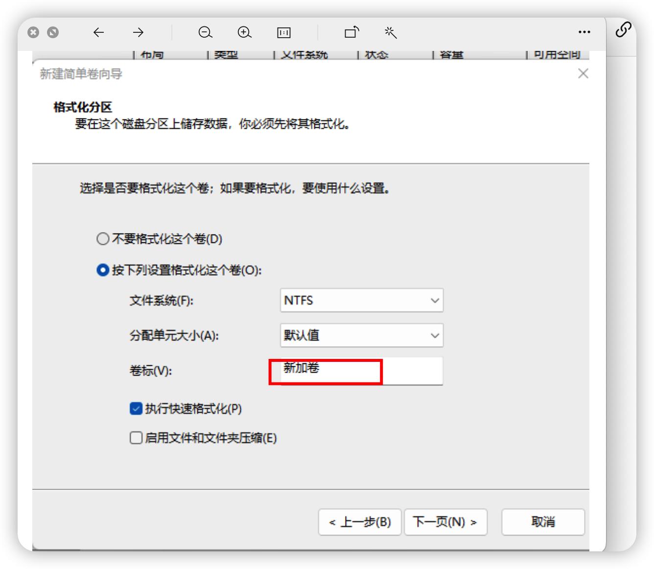Click the 取消 cancel button
This screenshot has width=654, height=569.
(x=543, y=522)
